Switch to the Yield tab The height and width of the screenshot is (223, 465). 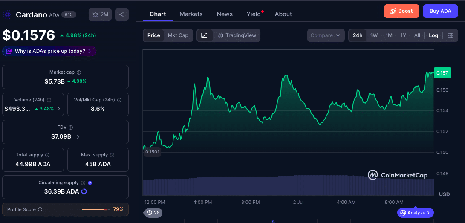click(x=254, y=14)
